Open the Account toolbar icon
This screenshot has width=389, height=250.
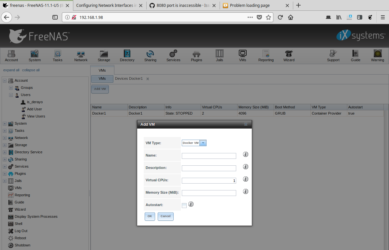click(11, 56)
